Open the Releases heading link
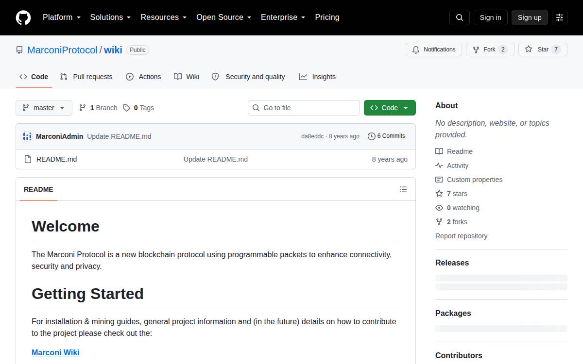The width and height of the screenshot is (583, 364). pyautogui.click(x=452, y=263)
